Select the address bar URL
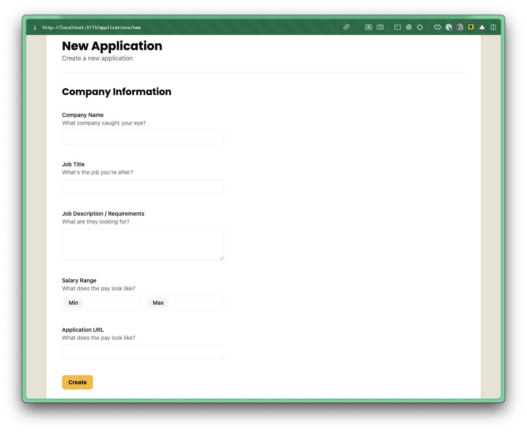Viewport: 527px width, 432px height. [x=92, y=27]
